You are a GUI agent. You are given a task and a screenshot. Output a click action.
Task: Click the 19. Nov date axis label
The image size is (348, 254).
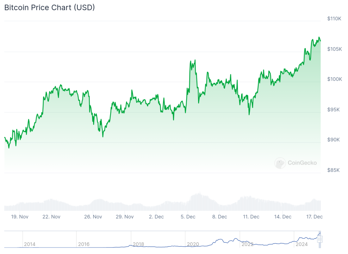(x=20, y=217)
